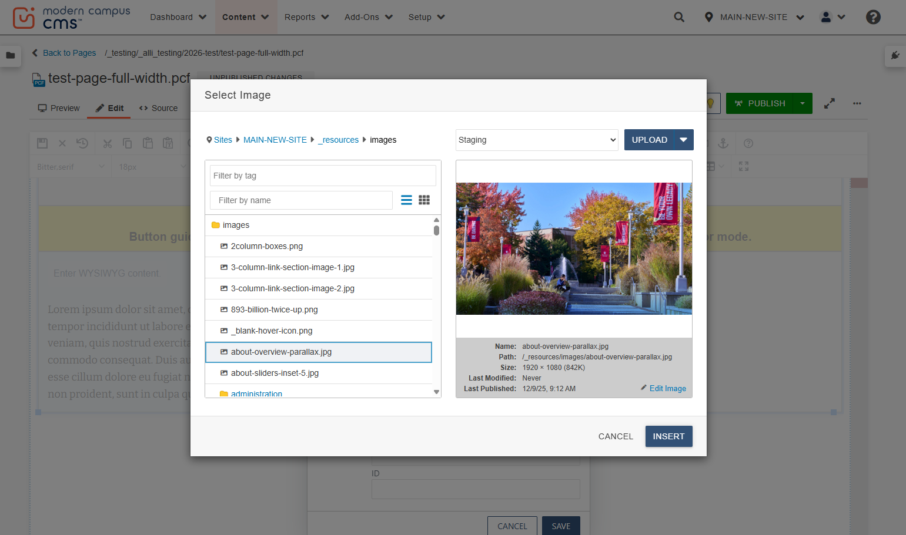Click the editor help circle icon
This screenshot has width=906, height=535.
tap(748, 143)
